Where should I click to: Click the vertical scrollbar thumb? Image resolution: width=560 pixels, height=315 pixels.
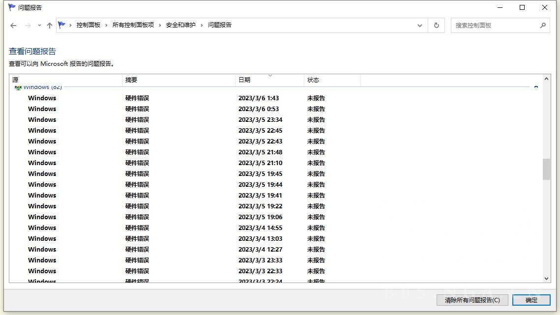tap(546, 169)
